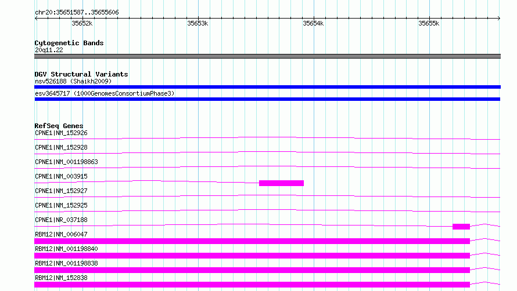Click the 35653k ruler label
Image resolution: width=517 pixels, height=291 pixels.
click(x=198, y=23)
